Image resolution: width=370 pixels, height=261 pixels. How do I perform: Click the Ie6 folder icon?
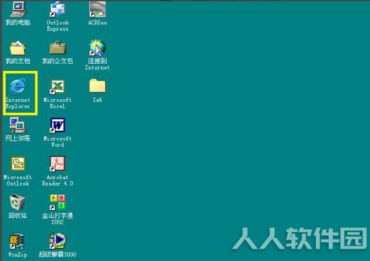pyautogui.click(x=98, y=86)
